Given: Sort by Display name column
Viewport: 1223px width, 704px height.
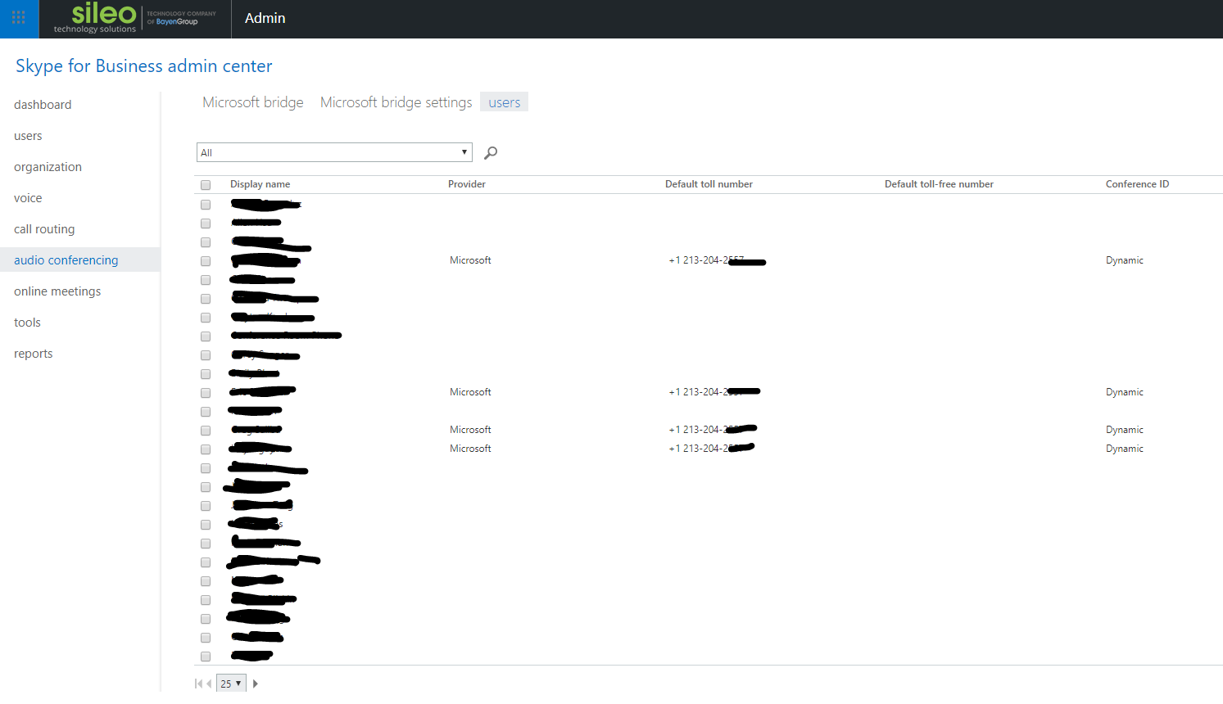Looking at the screenshot, I should coord(260,184).
